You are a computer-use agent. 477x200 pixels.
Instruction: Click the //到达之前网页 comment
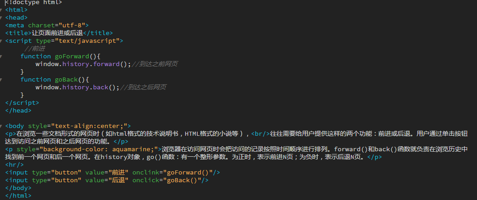154,64
